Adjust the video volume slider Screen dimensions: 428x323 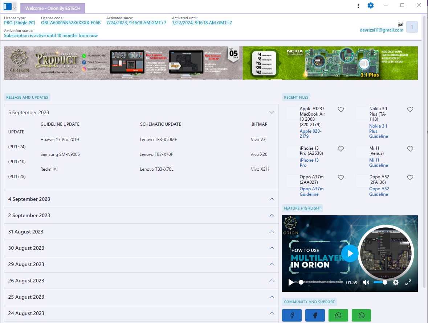pos(380,282)
